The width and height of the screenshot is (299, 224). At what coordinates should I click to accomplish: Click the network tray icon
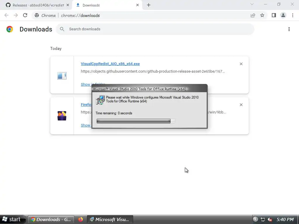(x=263, y=219)
